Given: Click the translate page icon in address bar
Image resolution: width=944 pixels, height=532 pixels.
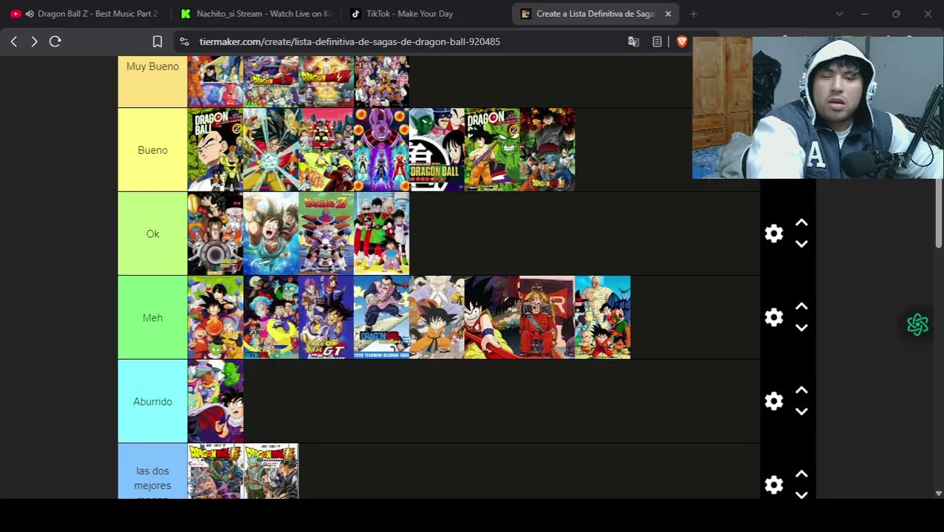Looking at the screenshot, I should click(x=633, y=41).
